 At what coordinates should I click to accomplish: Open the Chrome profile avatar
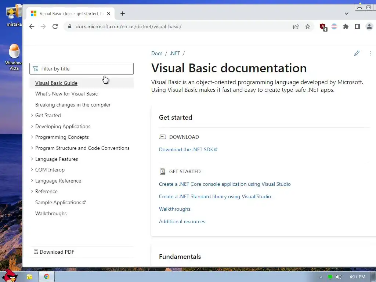tap(369, 26)
